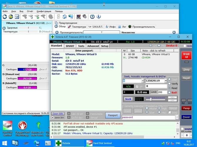The width and height of the screenshot is (197, 147).
Task: Click the volume muted tray icon
Action: 172,143
